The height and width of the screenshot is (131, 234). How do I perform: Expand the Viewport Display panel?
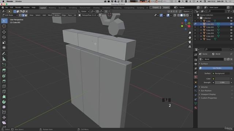pyautogui.click(x=208, y=95)
